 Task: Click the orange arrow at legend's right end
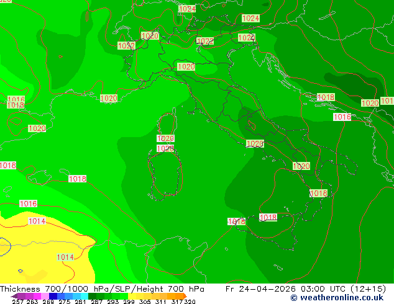[x=185, y=296]
